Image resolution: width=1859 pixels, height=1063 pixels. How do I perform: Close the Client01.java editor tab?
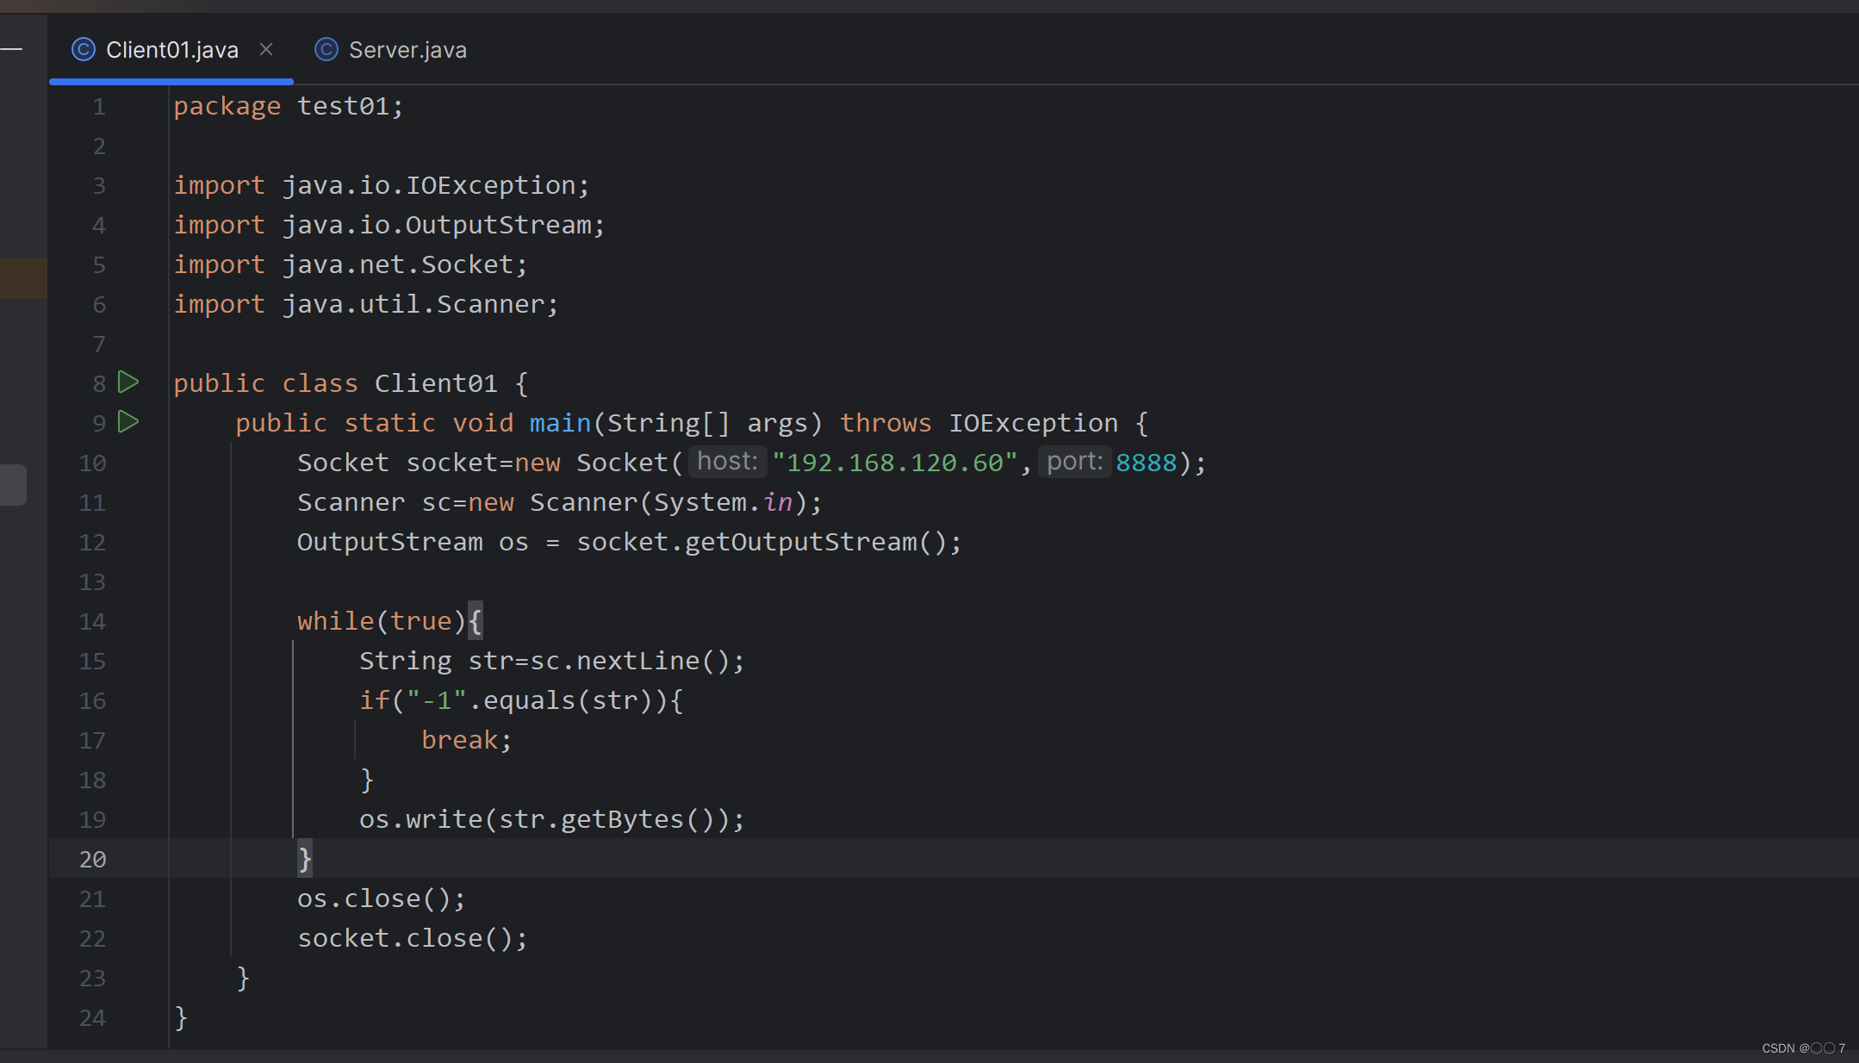pos(266,49)
